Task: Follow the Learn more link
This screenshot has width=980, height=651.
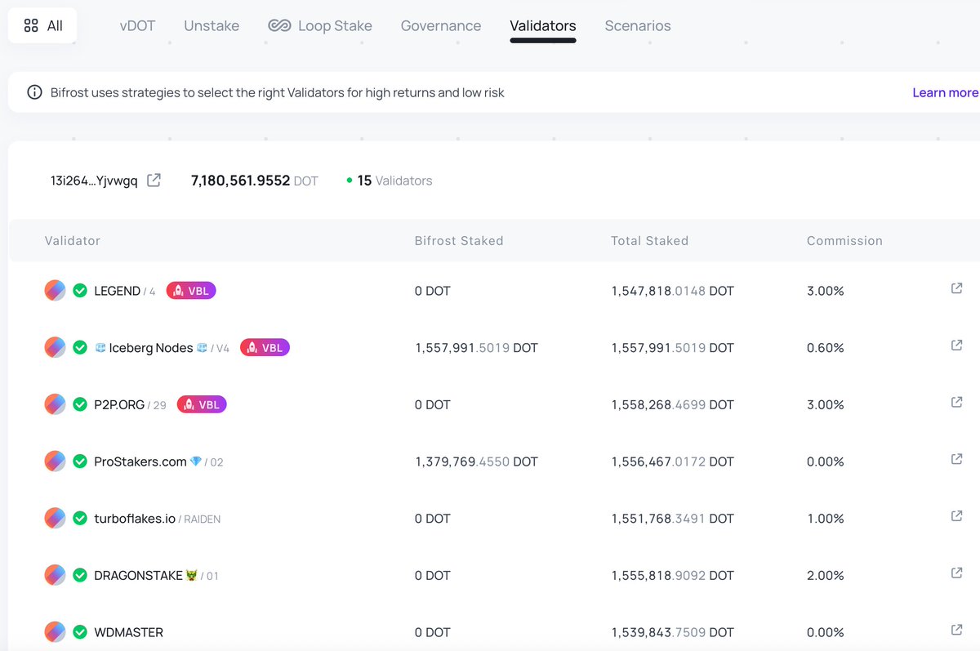Action: point(946,92)
